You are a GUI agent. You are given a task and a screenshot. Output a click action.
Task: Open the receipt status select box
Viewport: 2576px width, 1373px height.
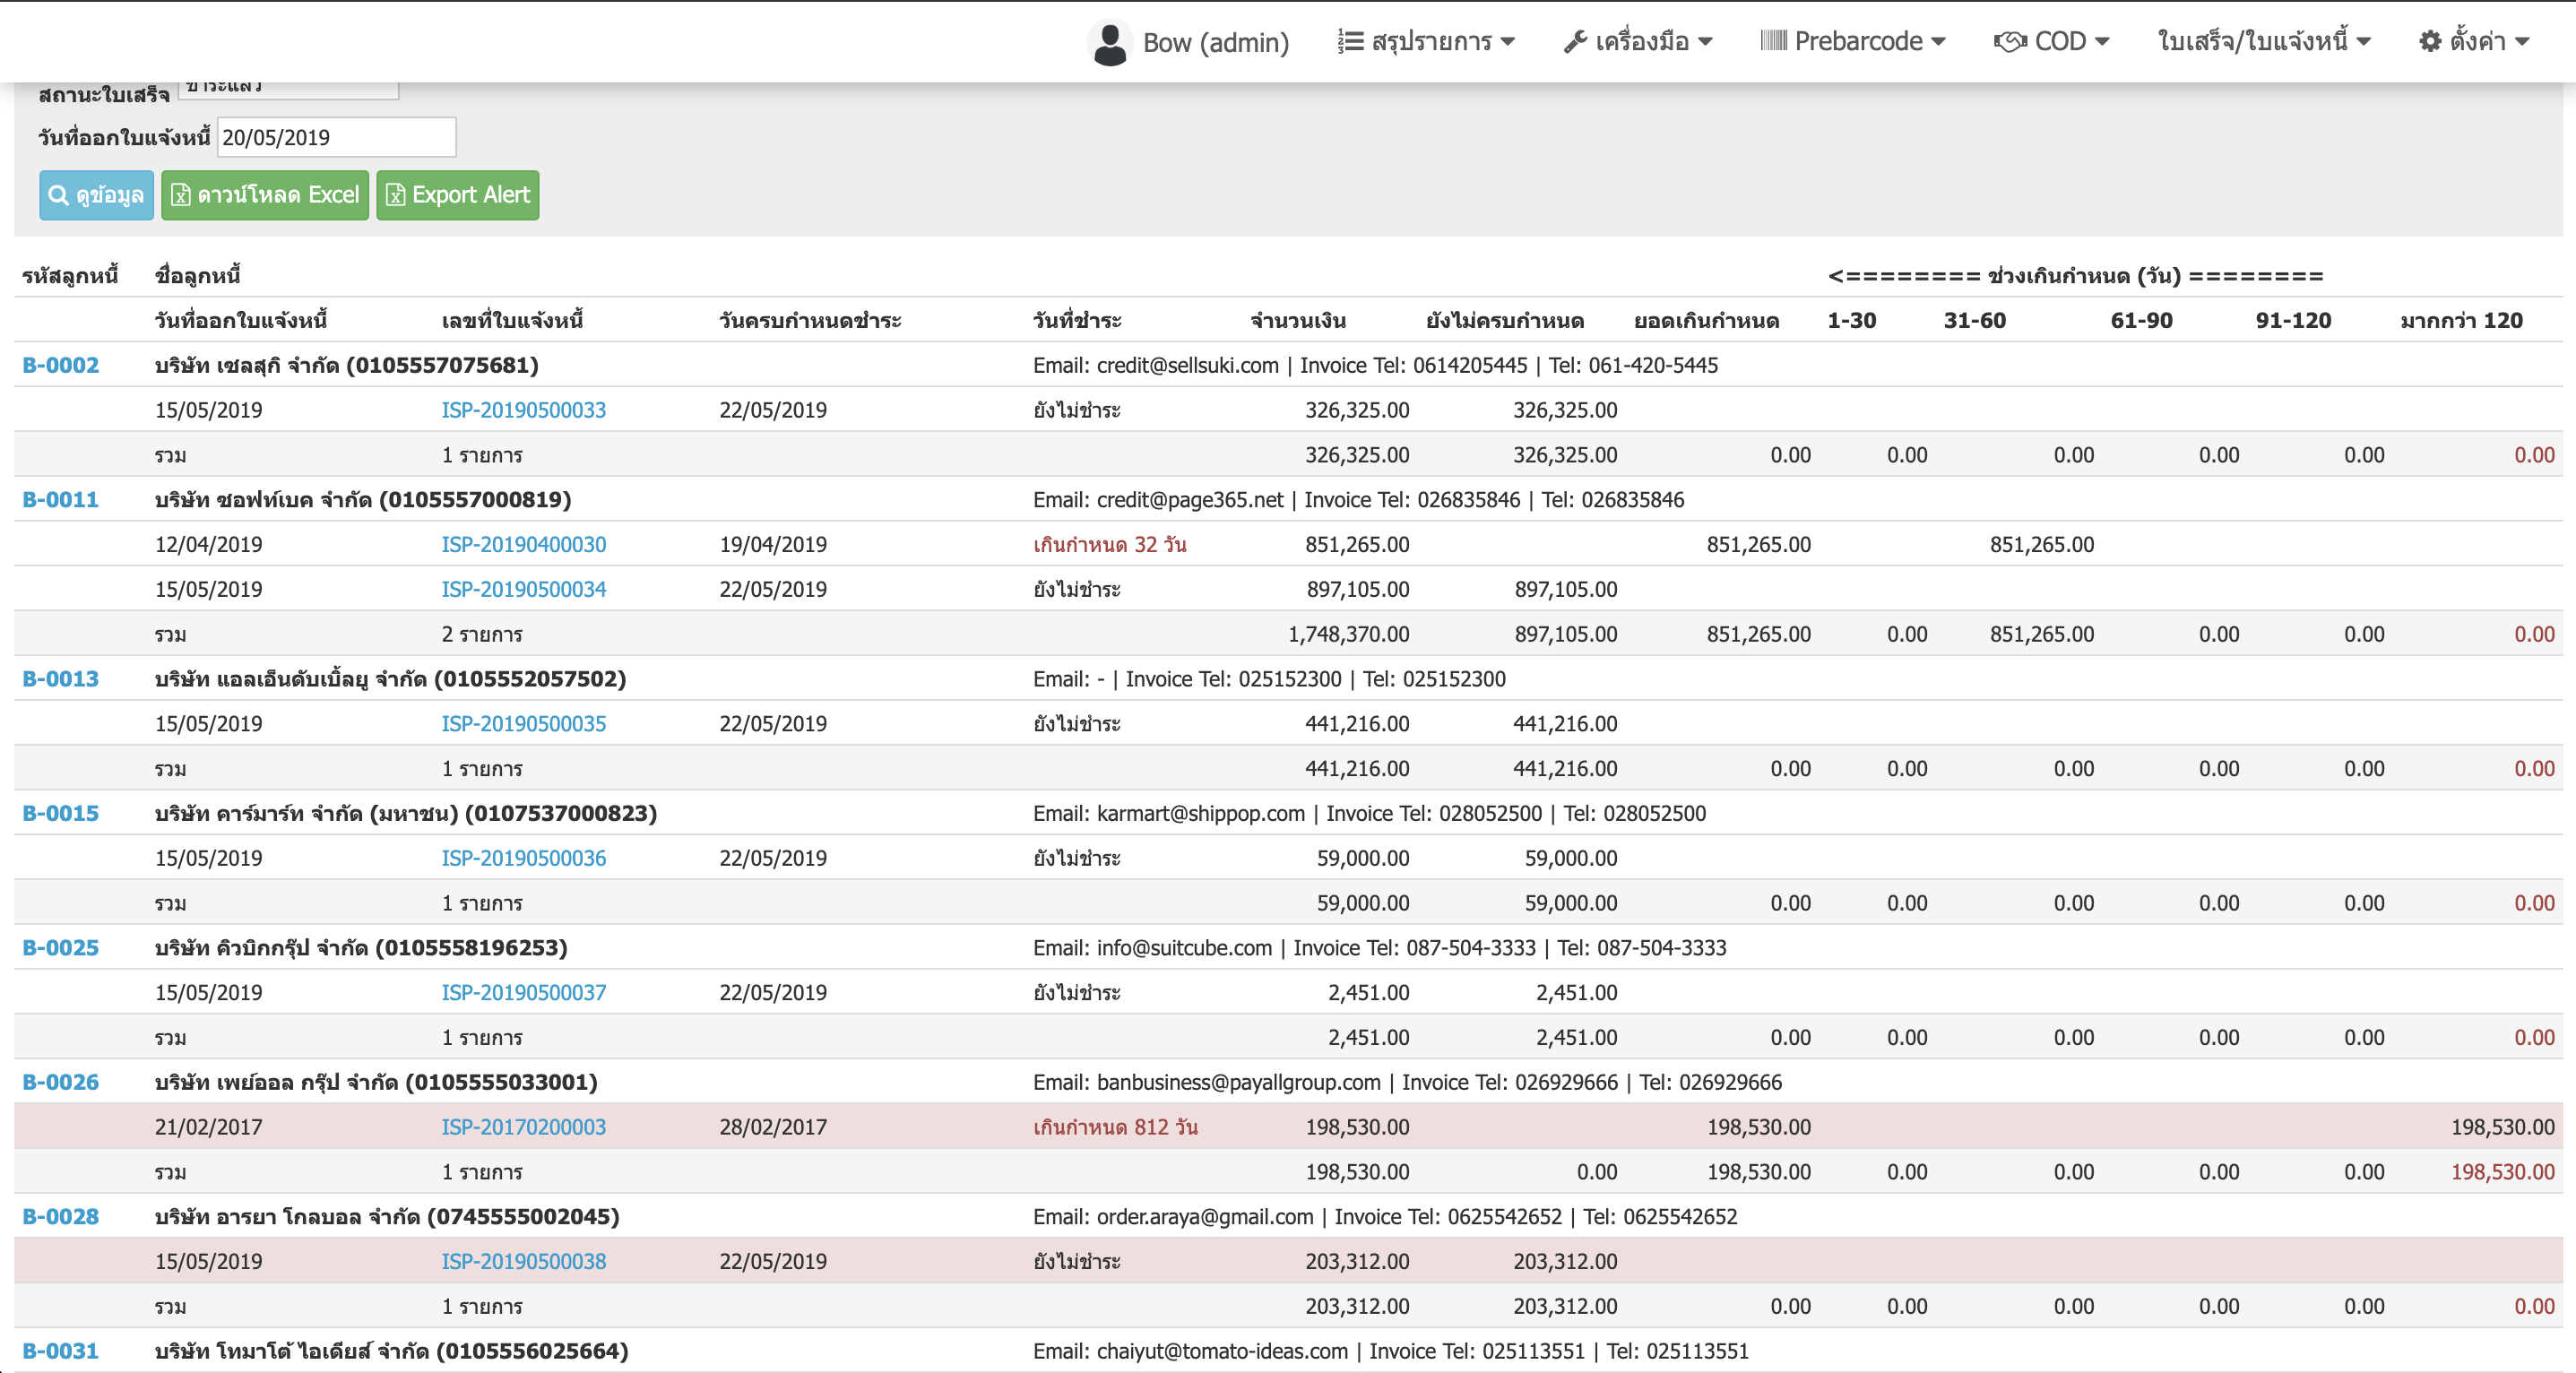pyautogui.click(x=288, y=90)
